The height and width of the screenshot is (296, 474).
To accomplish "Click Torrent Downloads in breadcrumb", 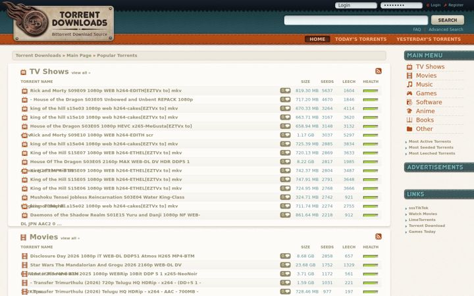I will pos(38,55).
